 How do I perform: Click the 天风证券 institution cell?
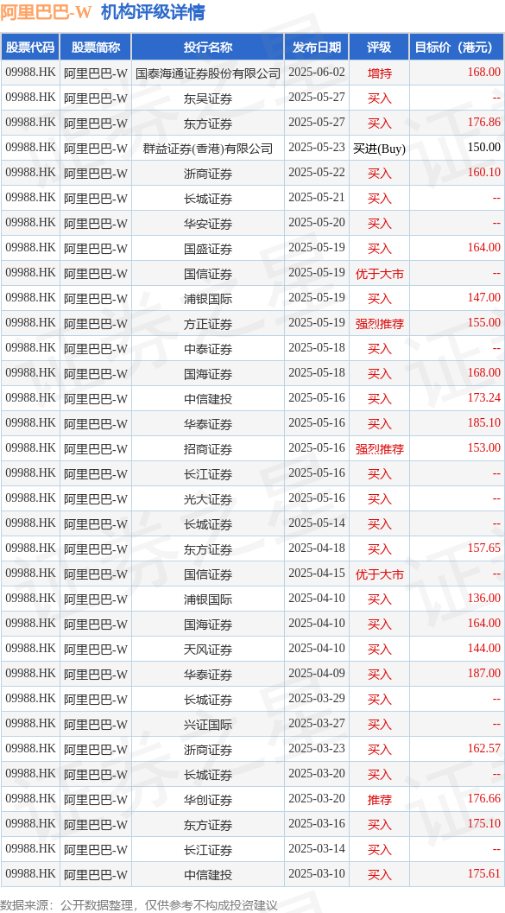(x=208, y=649)
